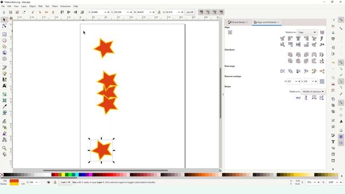Open the Object menu
345x194 pixels.
click(32, 6)
